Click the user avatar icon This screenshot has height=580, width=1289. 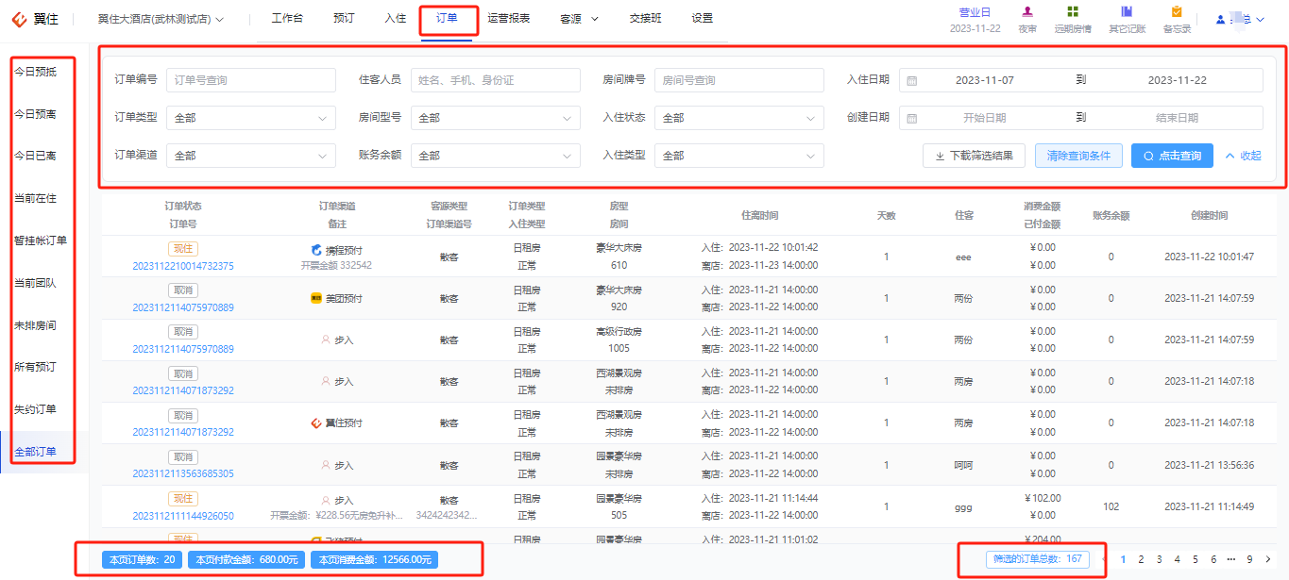(x=1221, y=19)
